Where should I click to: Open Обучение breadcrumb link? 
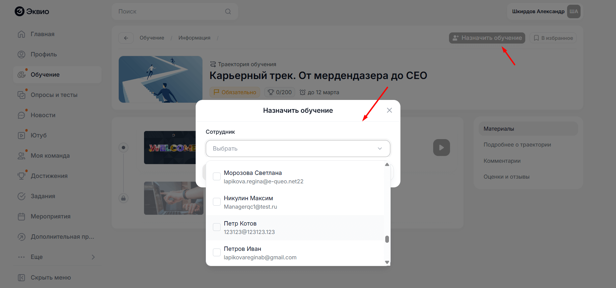pyautogui.click(x=152, y=38)
